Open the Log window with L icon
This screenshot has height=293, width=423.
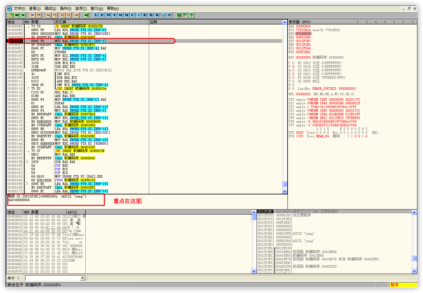point(96,15)
